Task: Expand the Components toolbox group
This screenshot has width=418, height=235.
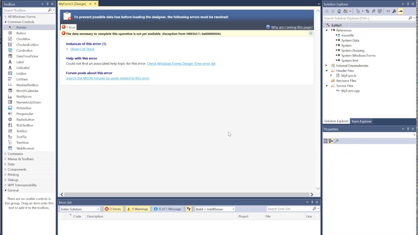Action: point(5,169)
